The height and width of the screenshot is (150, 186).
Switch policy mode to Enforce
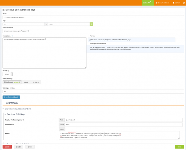point(36,82)
